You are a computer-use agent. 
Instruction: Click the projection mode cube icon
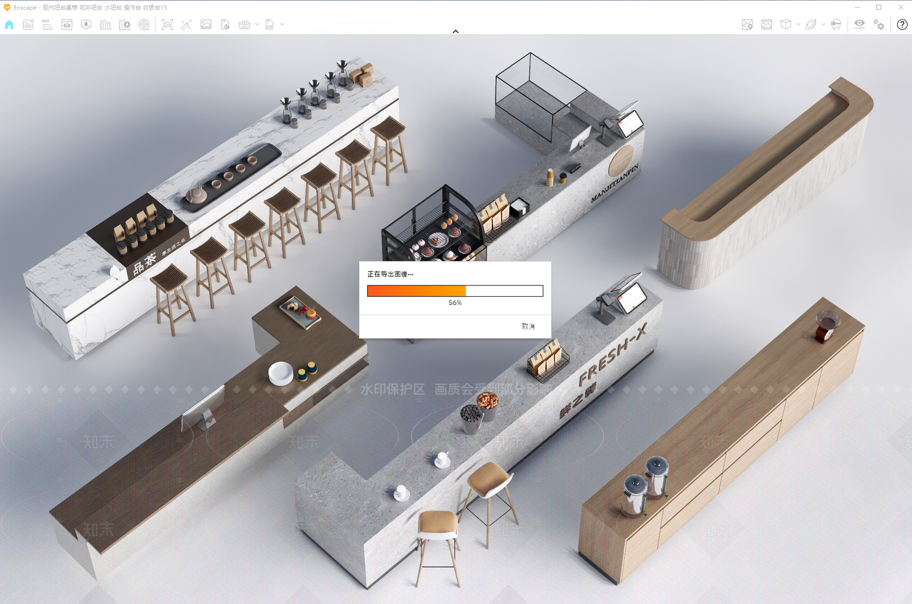(786, 25)
